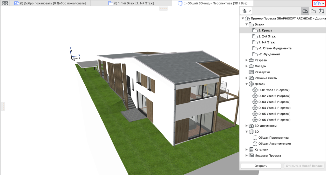Collapse the Детали folder

(246, 84)
